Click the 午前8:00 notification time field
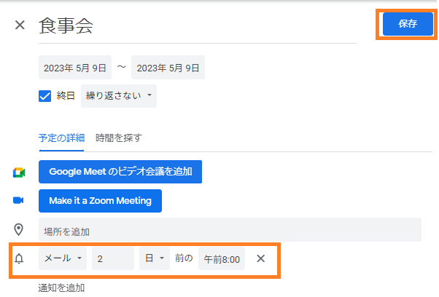 pos(222,258)
